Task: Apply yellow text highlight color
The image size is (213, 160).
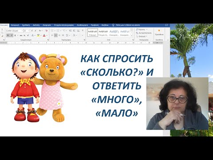Action: pos(38,36)
